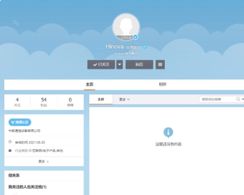The height and width of the screenshot is (195, 244).
Task: Open 我关注的人也关注他(1) list
Action: [x=27, y=187]
